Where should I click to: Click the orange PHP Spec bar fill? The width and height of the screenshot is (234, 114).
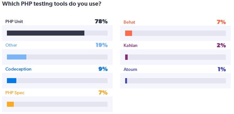point(10,104)
